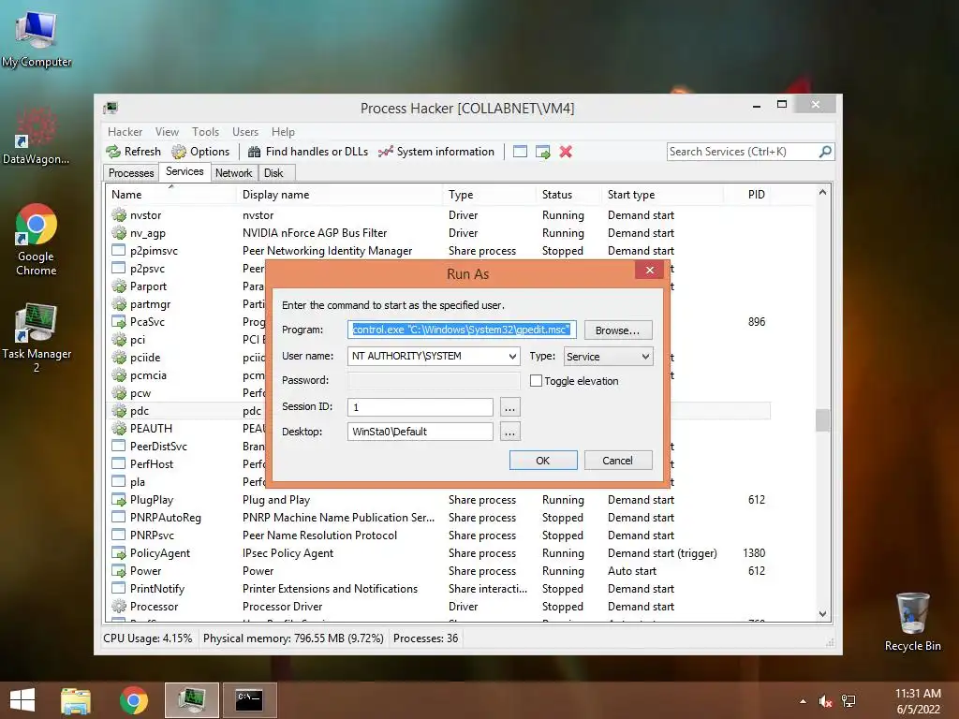The height and width of the screenshot is (719, 959).
Task: Close the Run As dialog
Action: pos(650,270)
